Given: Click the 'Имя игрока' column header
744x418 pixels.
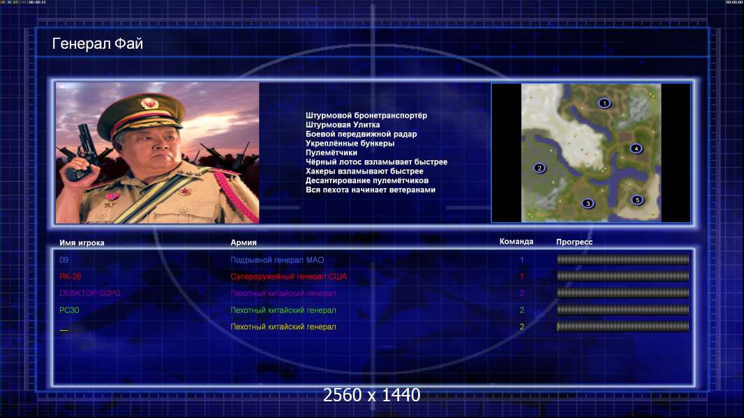Looking at the screenshot, I should coord(82,243).
